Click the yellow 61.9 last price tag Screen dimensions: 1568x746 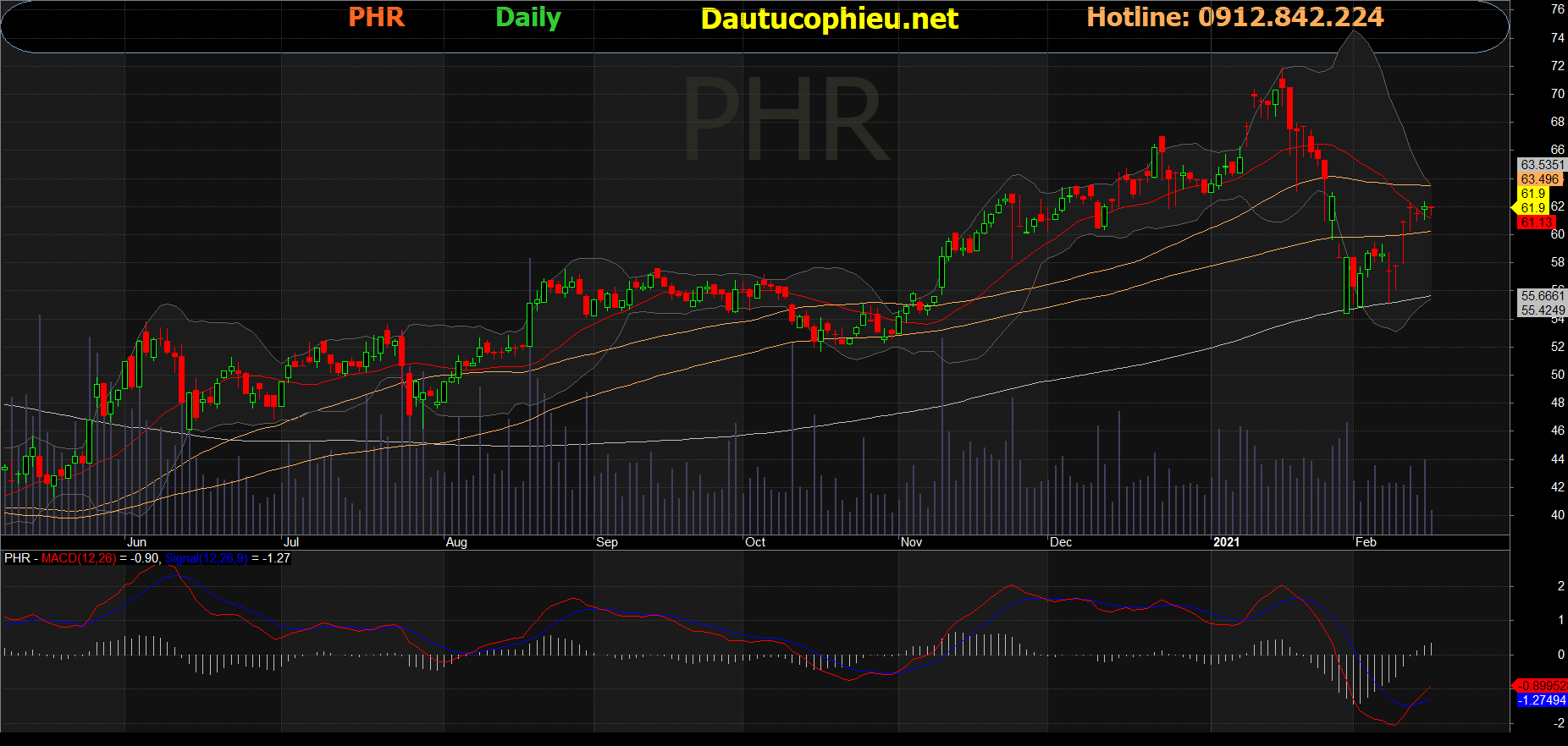[1532, 207]
